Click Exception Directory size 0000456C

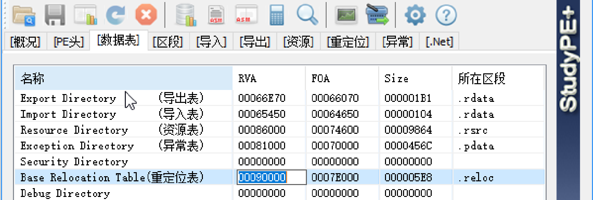[408, 146]
